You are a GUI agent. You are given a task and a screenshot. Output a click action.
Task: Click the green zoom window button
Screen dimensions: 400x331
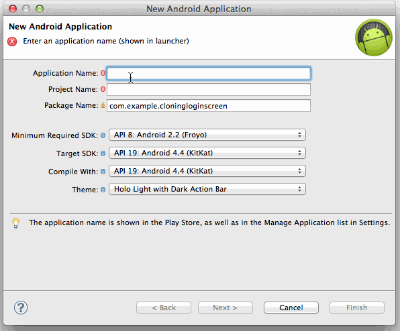click(40, 9)
